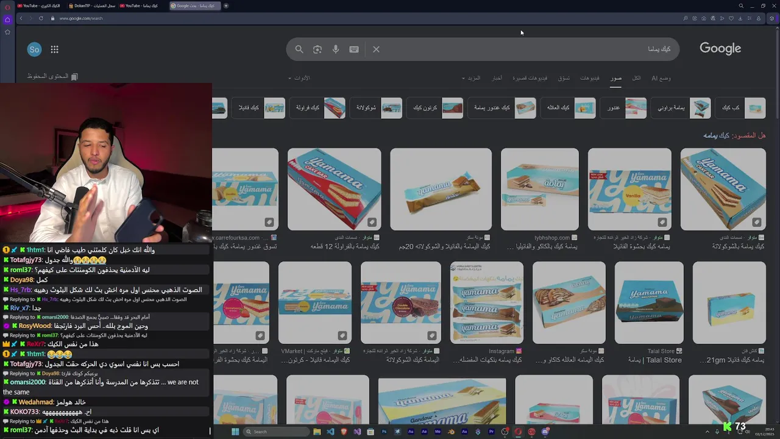Open the Double Chocolate Yamama cake image

[x=400, y=303]
